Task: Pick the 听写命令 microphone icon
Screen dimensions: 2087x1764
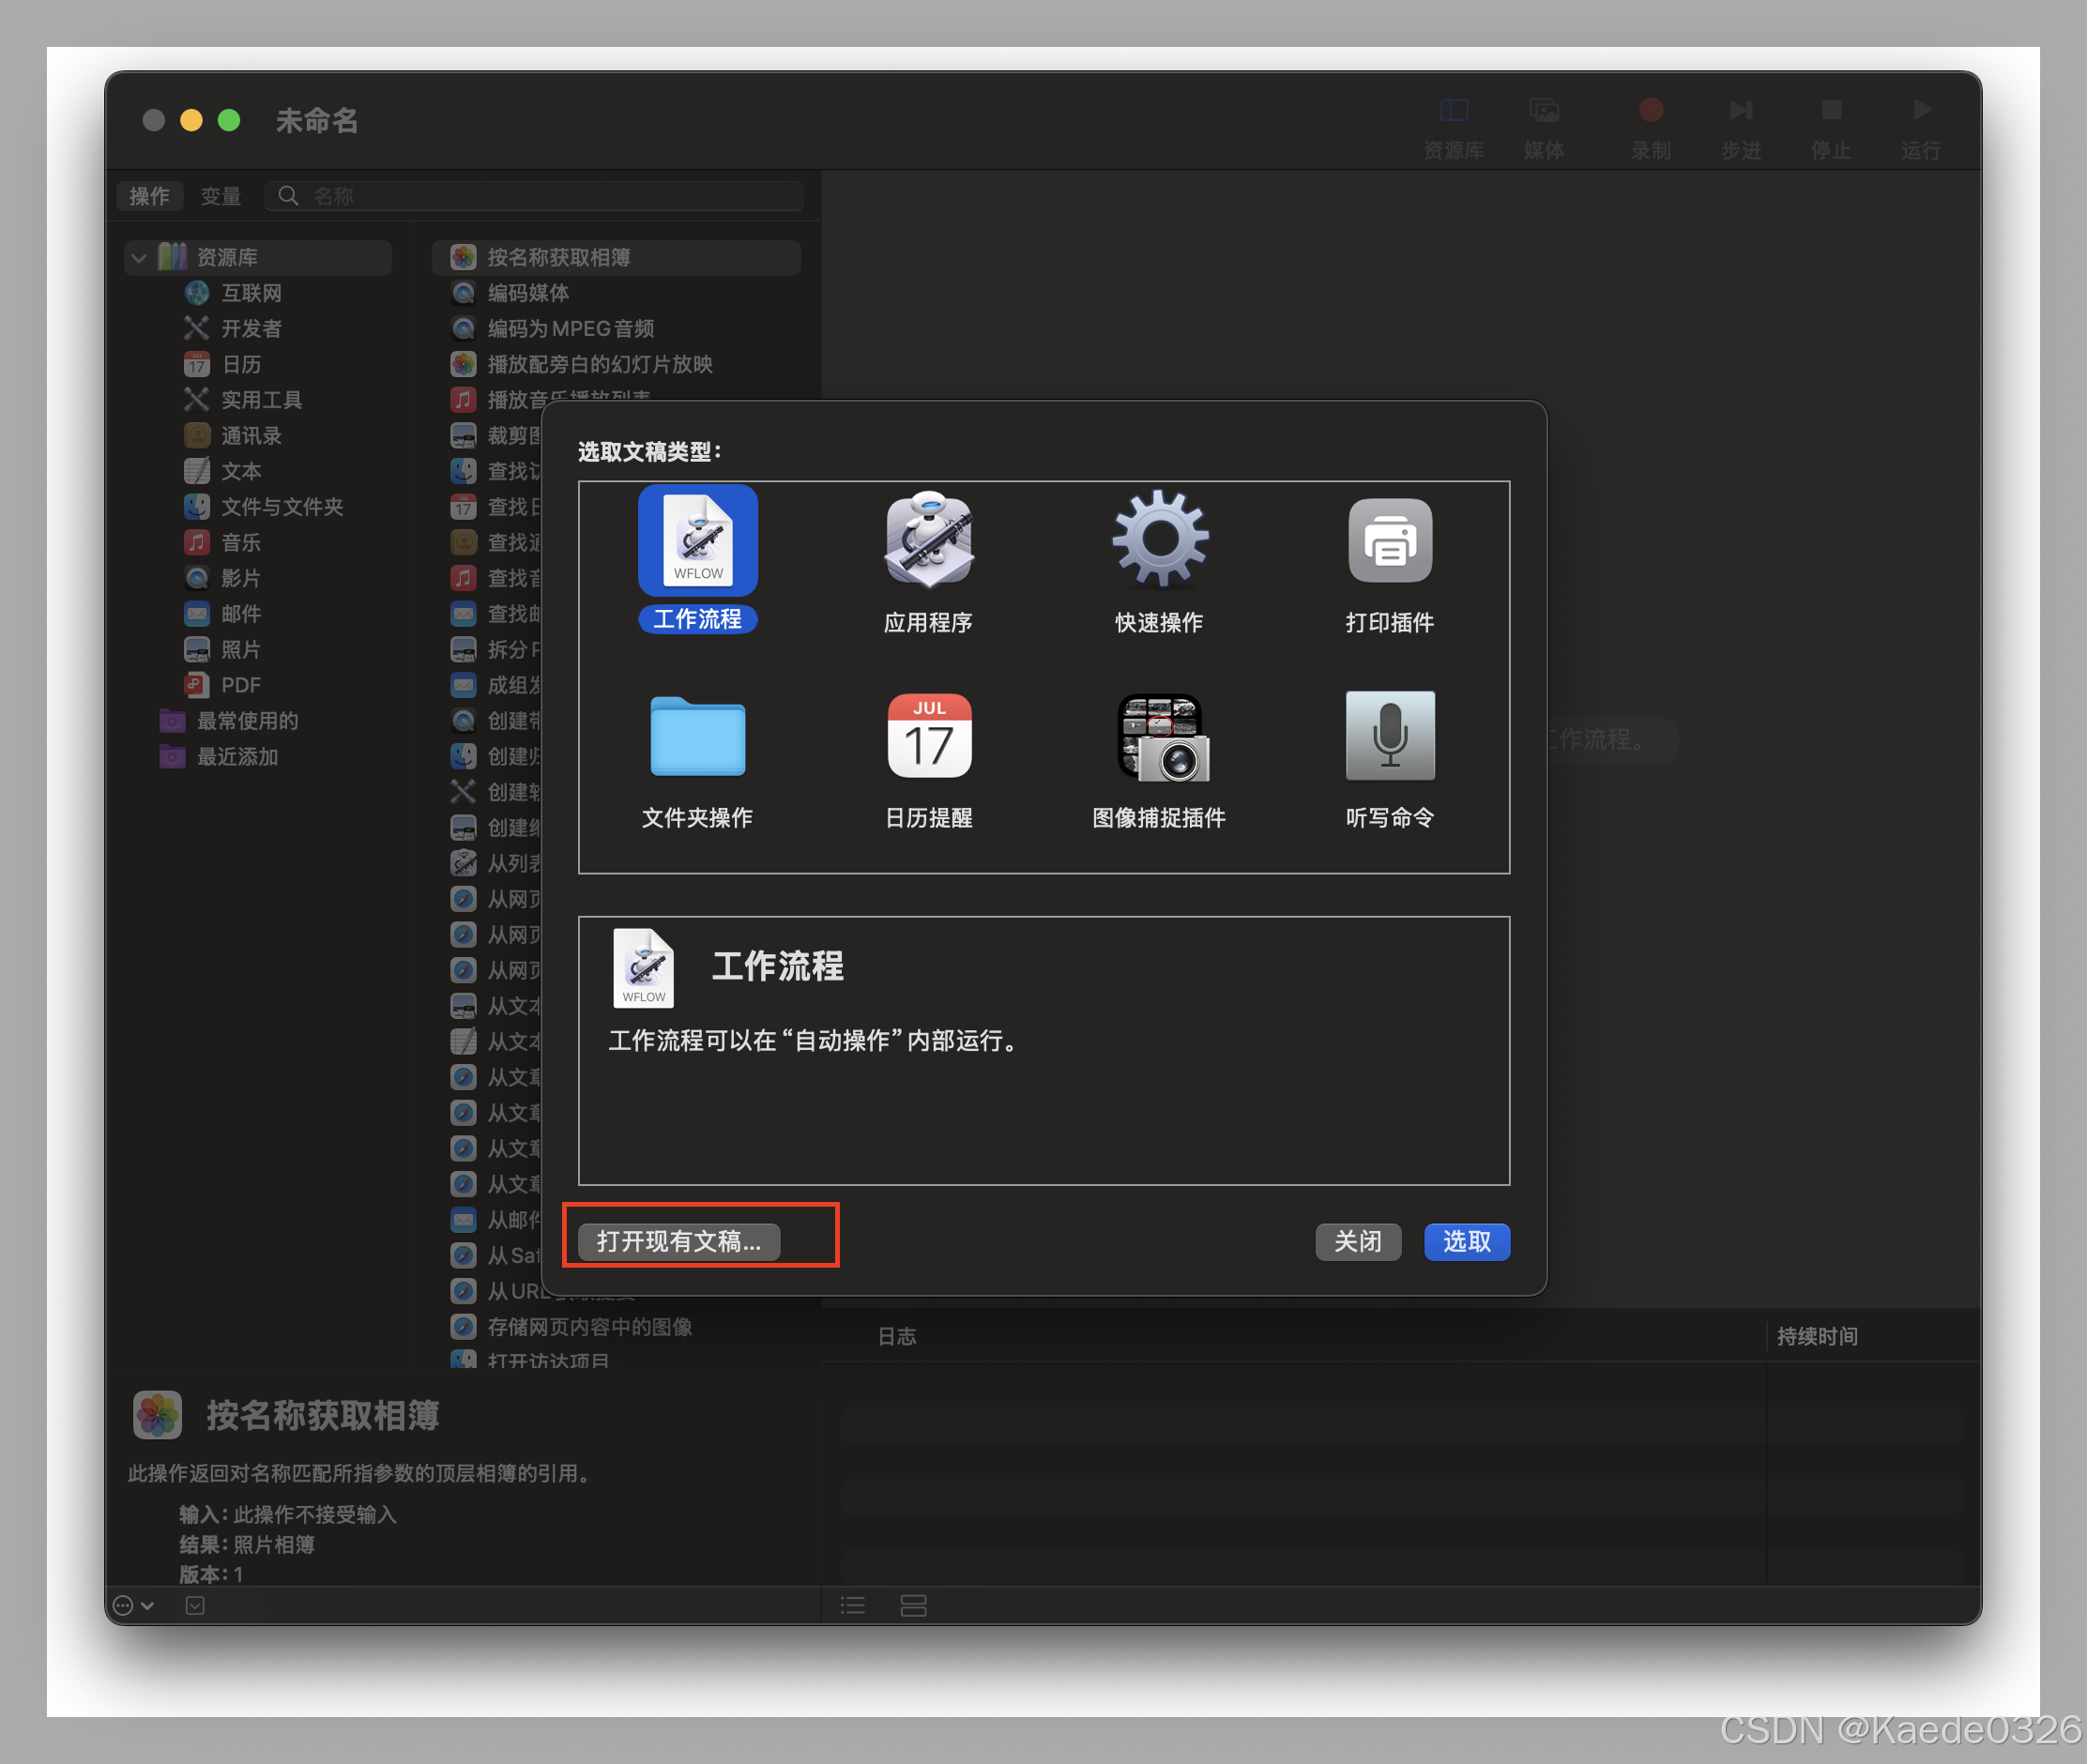Action: [1389, 737]
